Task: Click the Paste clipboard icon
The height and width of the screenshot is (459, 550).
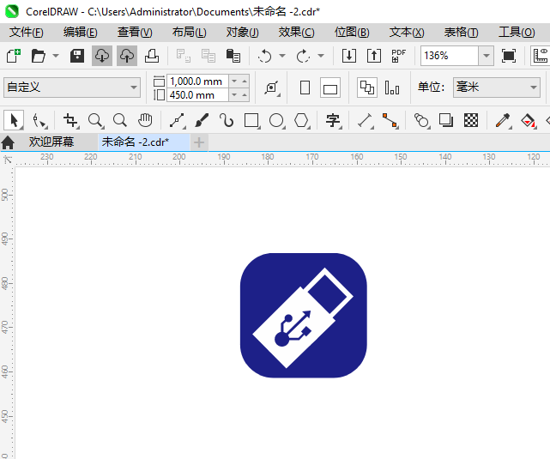Action: 233,56
